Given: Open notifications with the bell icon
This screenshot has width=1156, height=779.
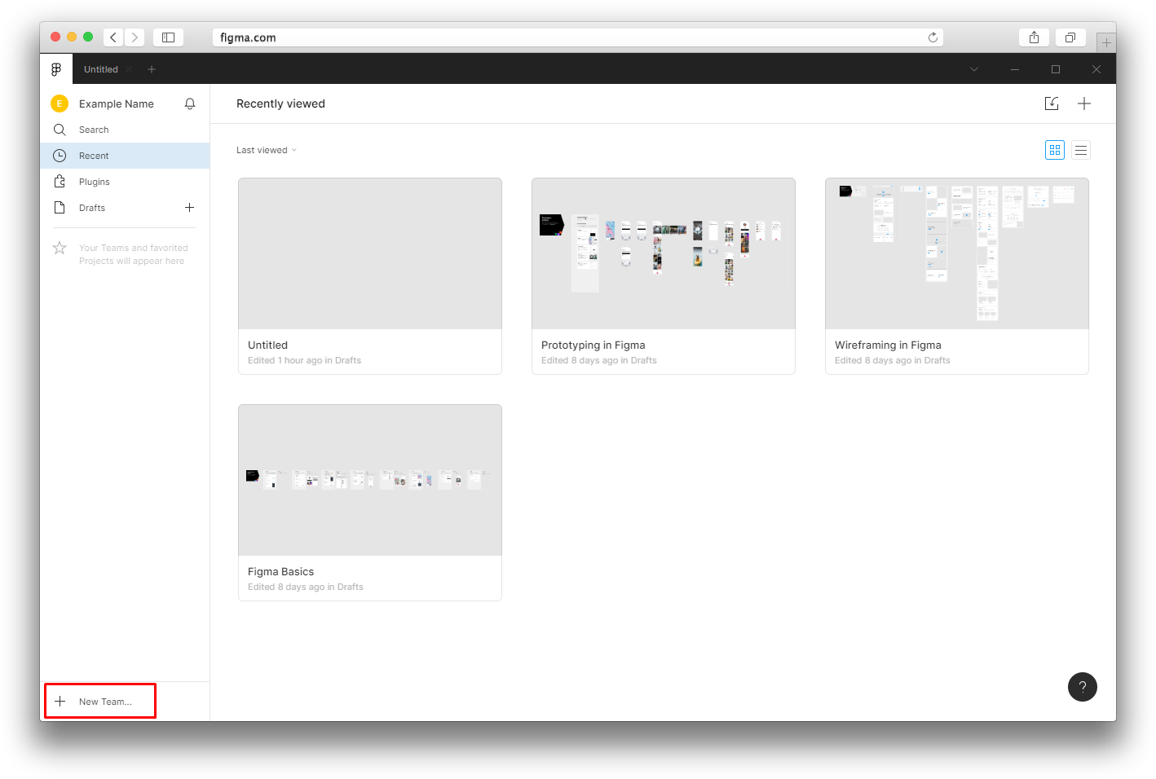Looking at the screenshot, I should (190, 103).
